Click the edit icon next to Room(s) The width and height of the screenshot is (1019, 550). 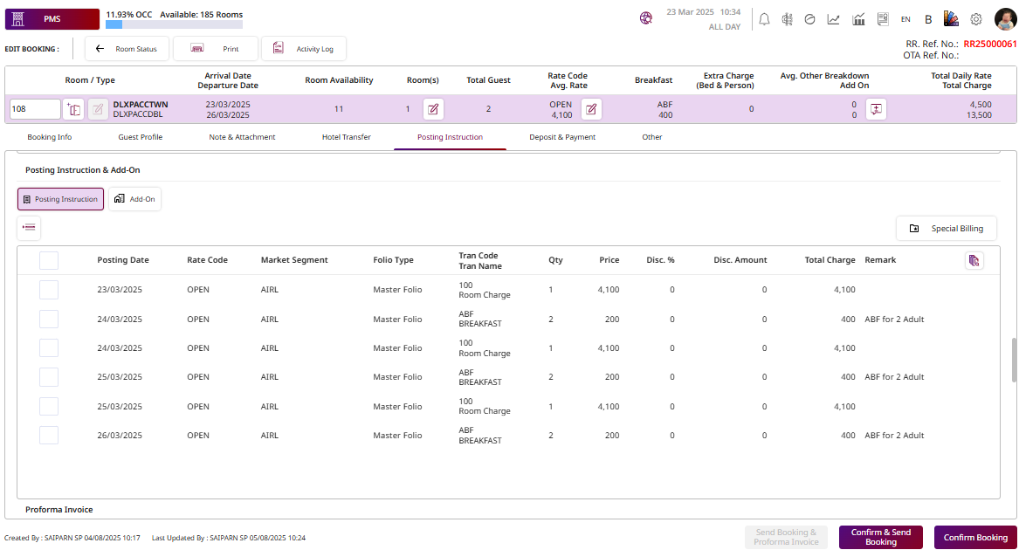(433, 109)
